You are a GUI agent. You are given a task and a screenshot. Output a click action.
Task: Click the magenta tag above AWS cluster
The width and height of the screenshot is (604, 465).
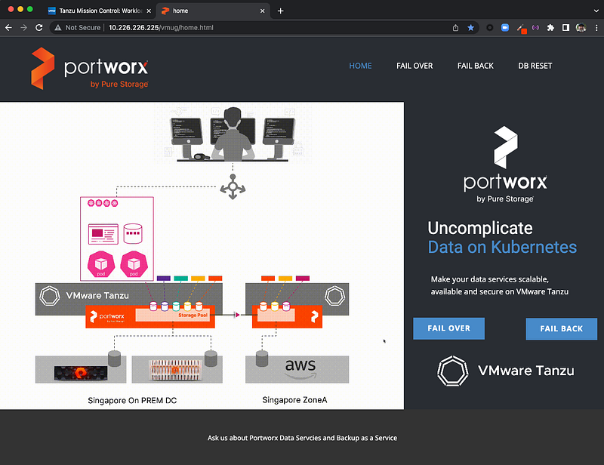(x=303, y=278)
